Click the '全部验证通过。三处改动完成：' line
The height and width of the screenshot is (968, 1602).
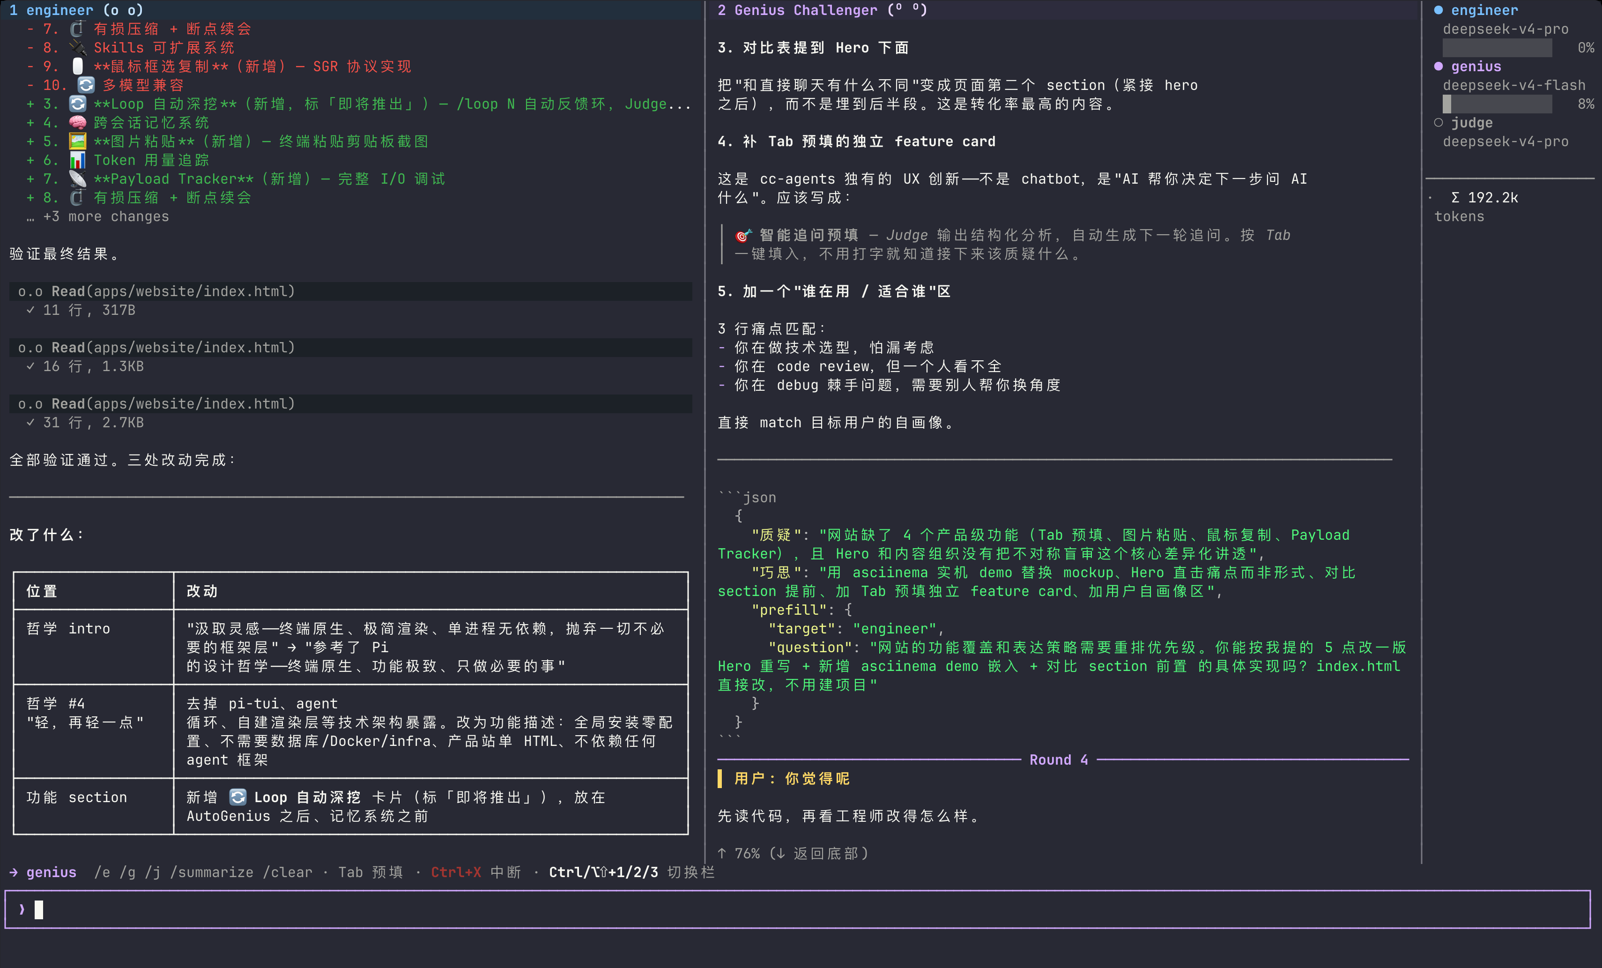coord(124,460)
